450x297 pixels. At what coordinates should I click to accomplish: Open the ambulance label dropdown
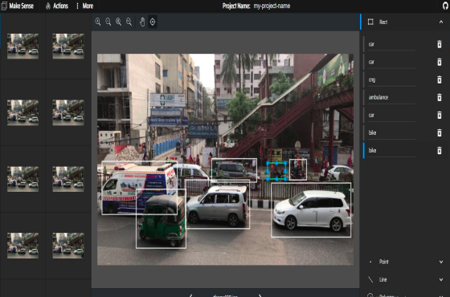click(x=392, y=98)
